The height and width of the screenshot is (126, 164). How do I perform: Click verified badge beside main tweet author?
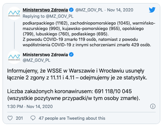click(71, 55)
